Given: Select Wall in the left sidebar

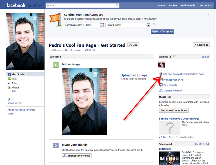Looking at the screenshot, I should tap(14, 79).
